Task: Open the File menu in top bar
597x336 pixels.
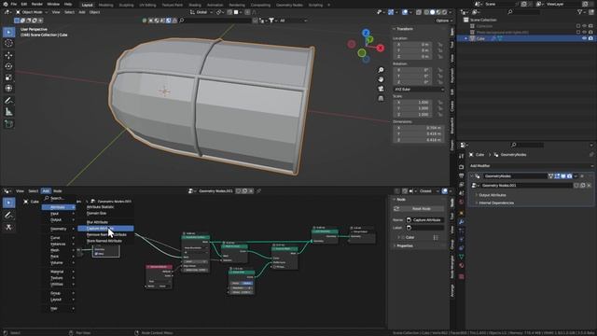Action: 14,4
